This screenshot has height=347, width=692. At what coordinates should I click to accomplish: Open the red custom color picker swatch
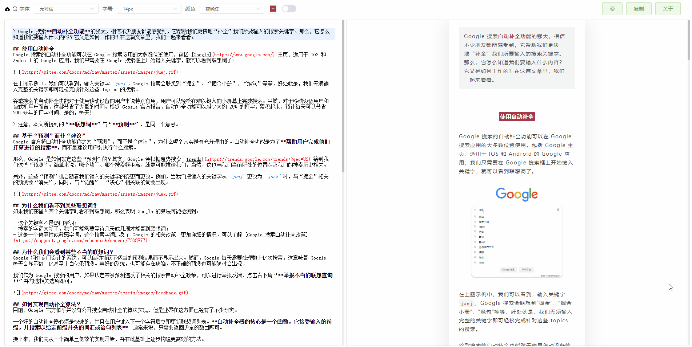[273, 9]
